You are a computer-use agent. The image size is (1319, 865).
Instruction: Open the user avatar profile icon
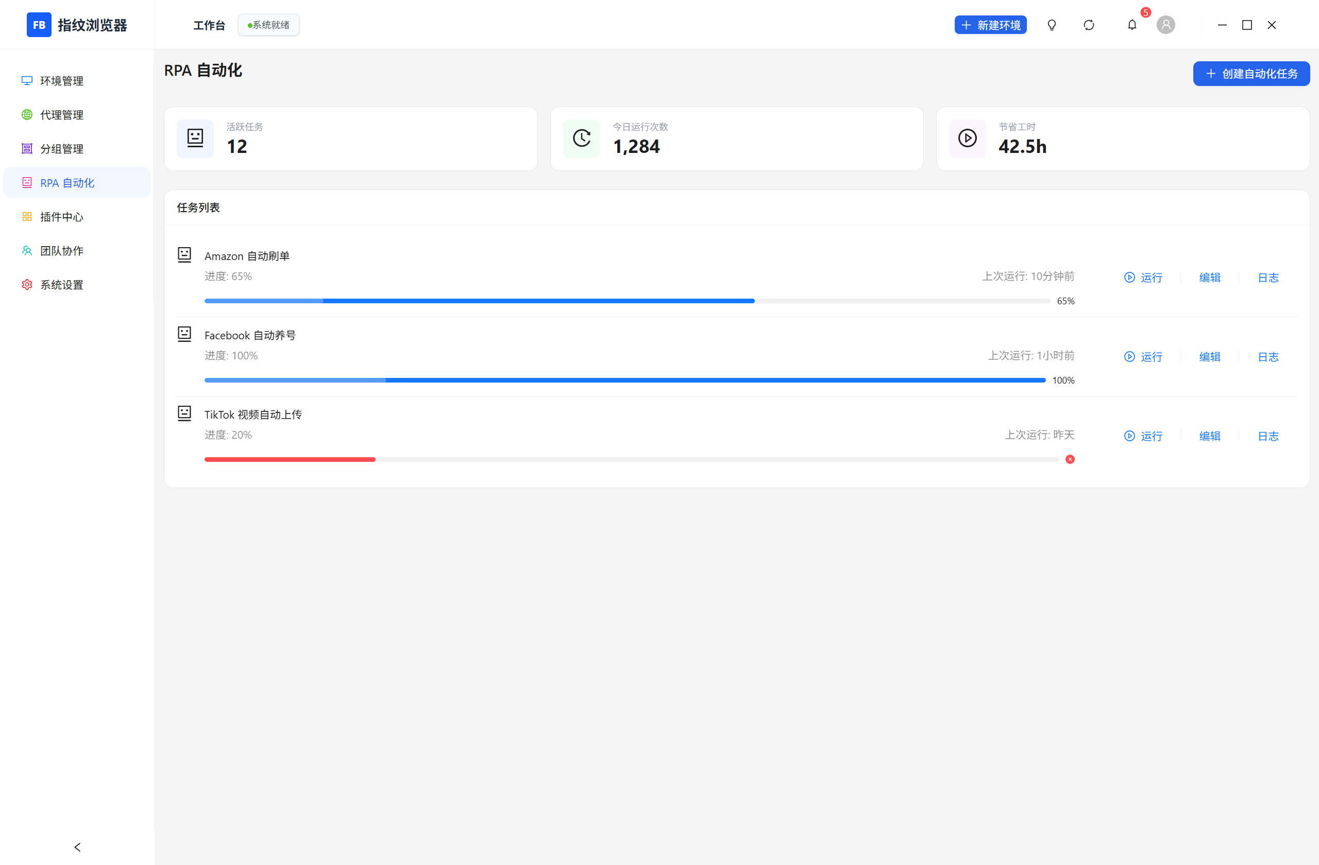point(1165,25)
